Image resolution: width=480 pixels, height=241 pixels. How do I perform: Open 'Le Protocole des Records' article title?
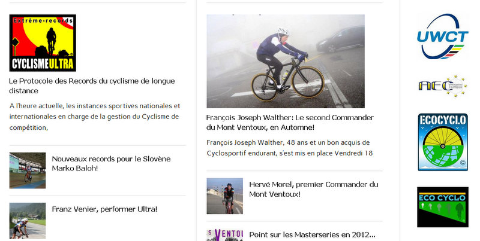point(92,86)
